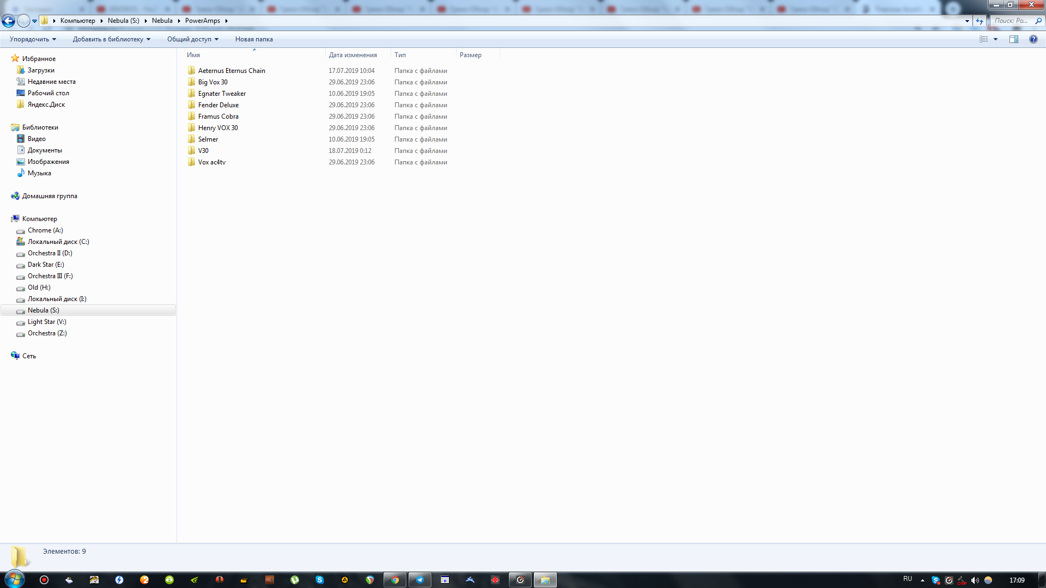Select the Framus Cobra folder

218,117
